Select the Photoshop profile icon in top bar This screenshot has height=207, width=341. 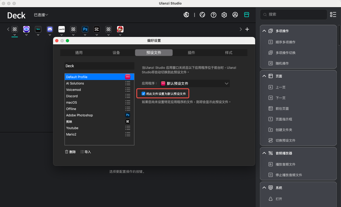[85, 29]
